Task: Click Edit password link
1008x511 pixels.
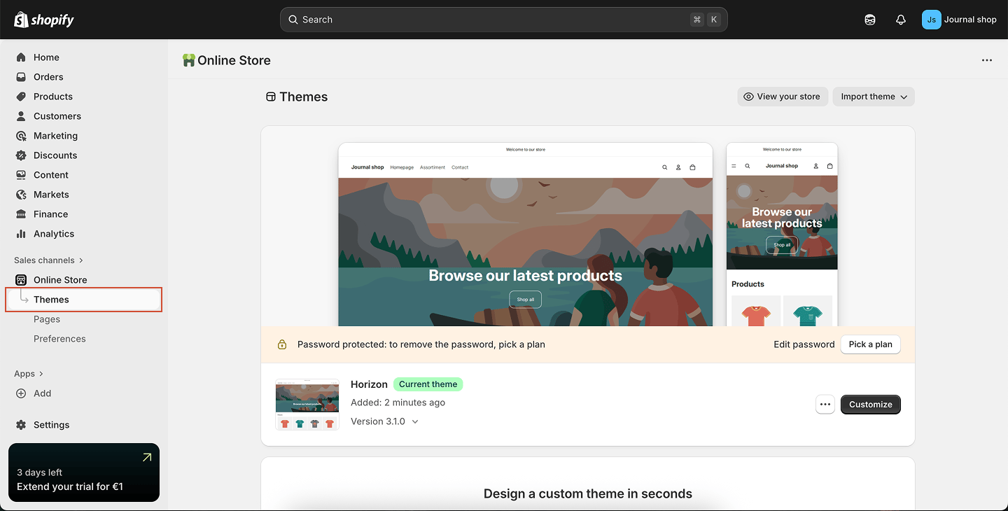Action: coord(804,344)
